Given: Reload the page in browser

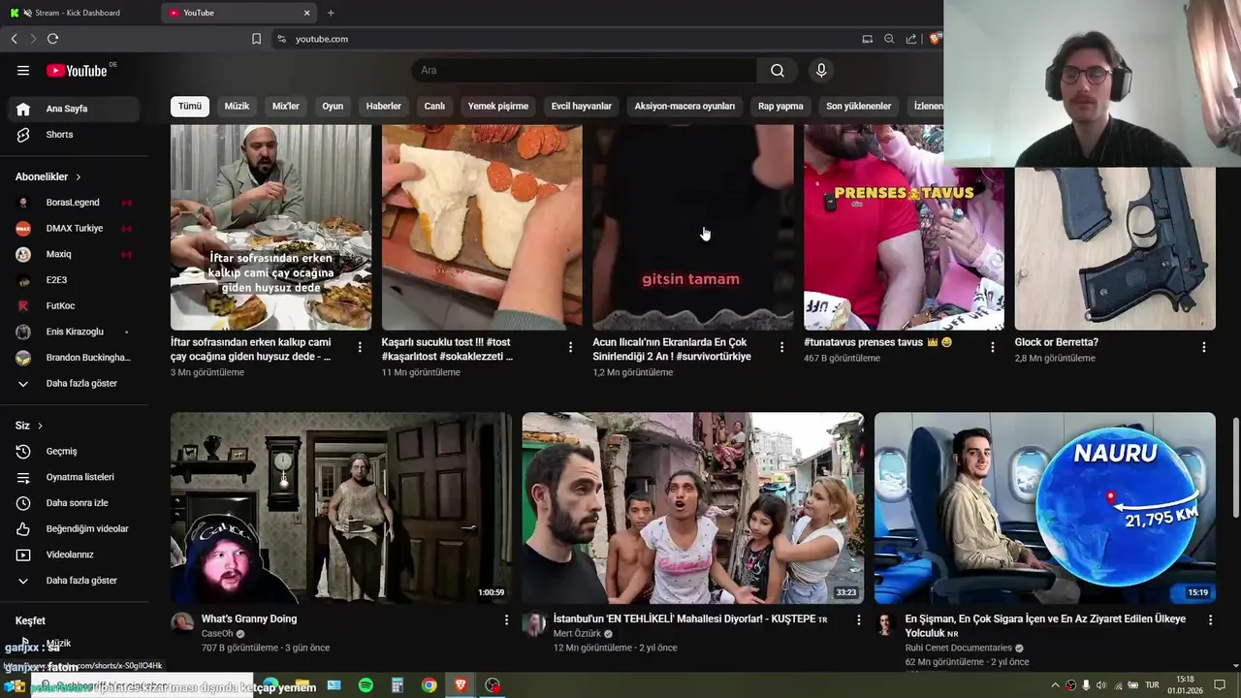Looking at the screenshot, I should tap(52, 39).
